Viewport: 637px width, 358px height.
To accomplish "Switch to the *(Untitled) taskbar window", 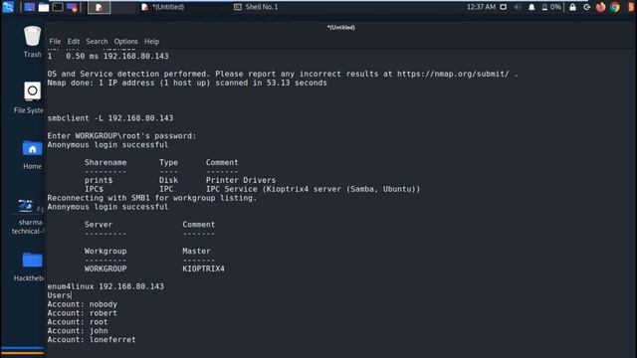I will 163,7.
